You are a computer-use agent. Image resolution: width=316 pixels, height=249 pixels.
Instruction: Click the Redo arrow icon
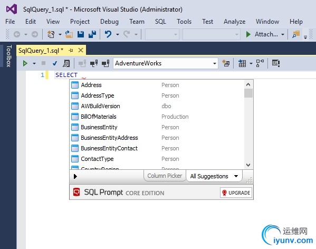pyautogui.click(x=127, y=34)
